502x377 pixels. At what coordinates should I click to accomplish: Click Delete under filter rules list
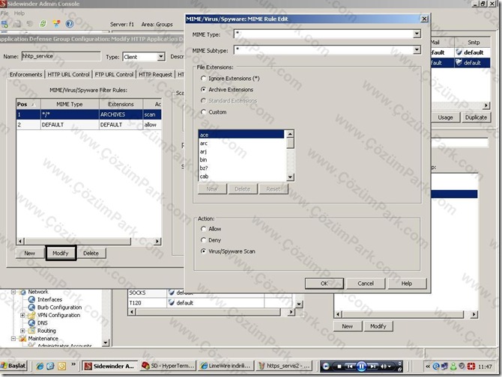click(91, 253)
